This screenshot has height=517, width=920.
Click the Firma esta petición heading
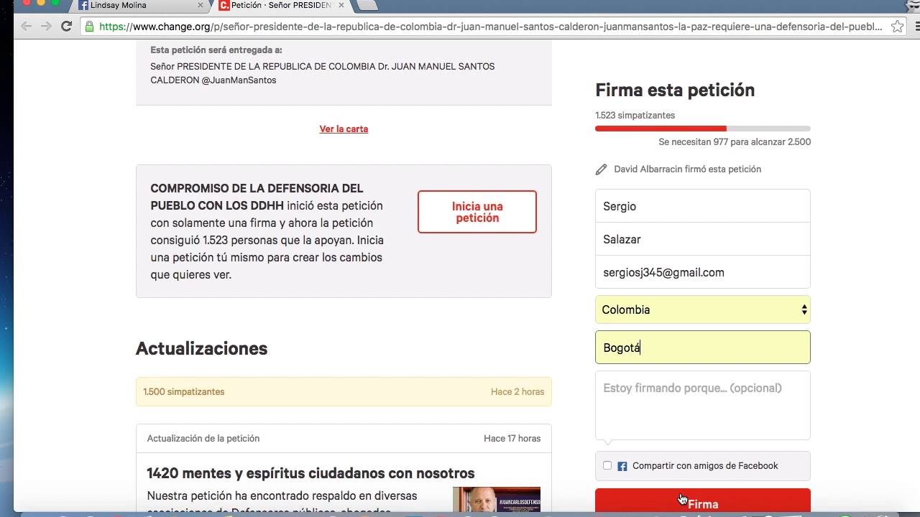coord(675,90)
